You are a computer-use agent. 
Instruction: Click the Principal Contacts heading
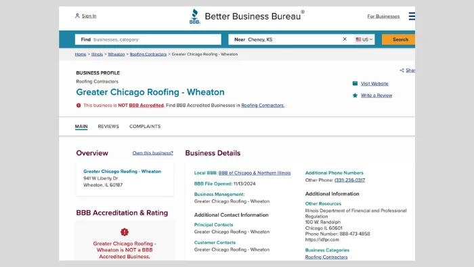pos(213,225)
